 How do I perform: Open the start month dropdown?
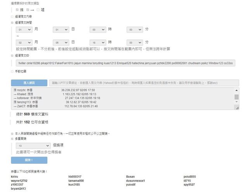(x=24, y=29)
